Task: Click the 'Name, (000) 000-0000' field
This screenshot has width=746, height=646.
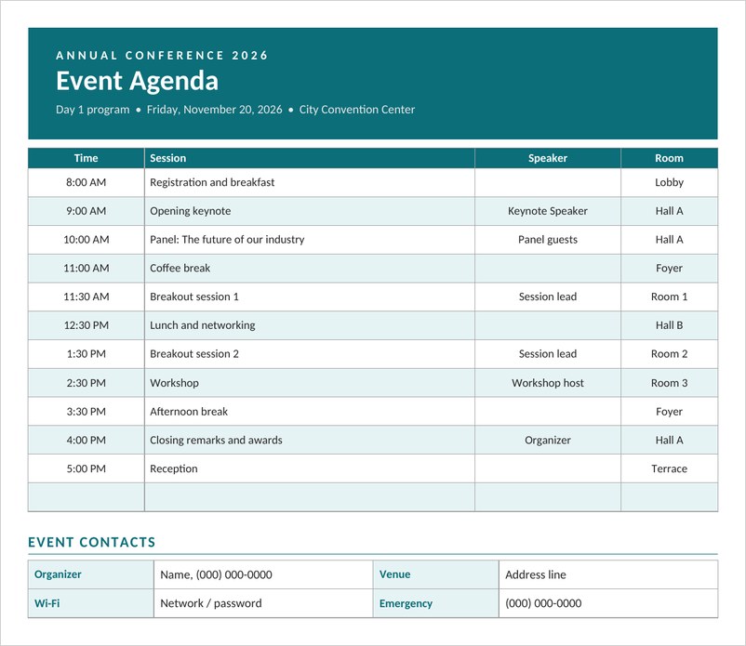Action: click(263, 574)
